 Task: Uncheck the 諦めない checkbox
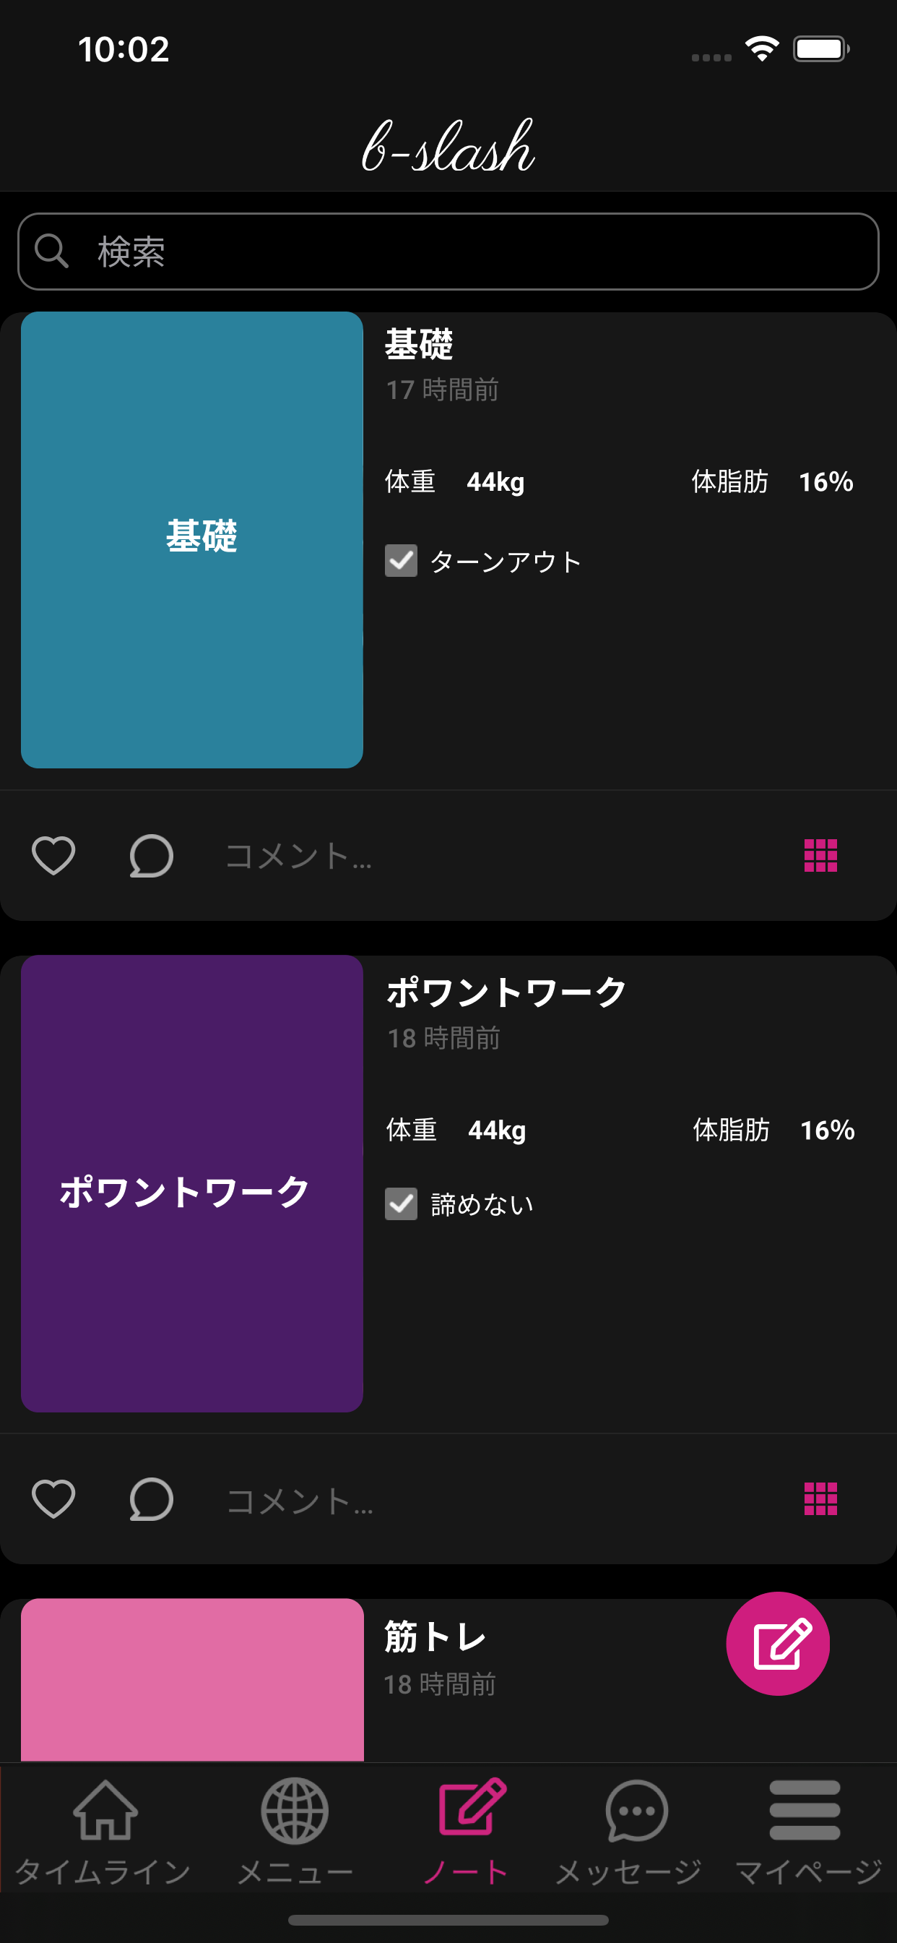[x=401, y=1204]
